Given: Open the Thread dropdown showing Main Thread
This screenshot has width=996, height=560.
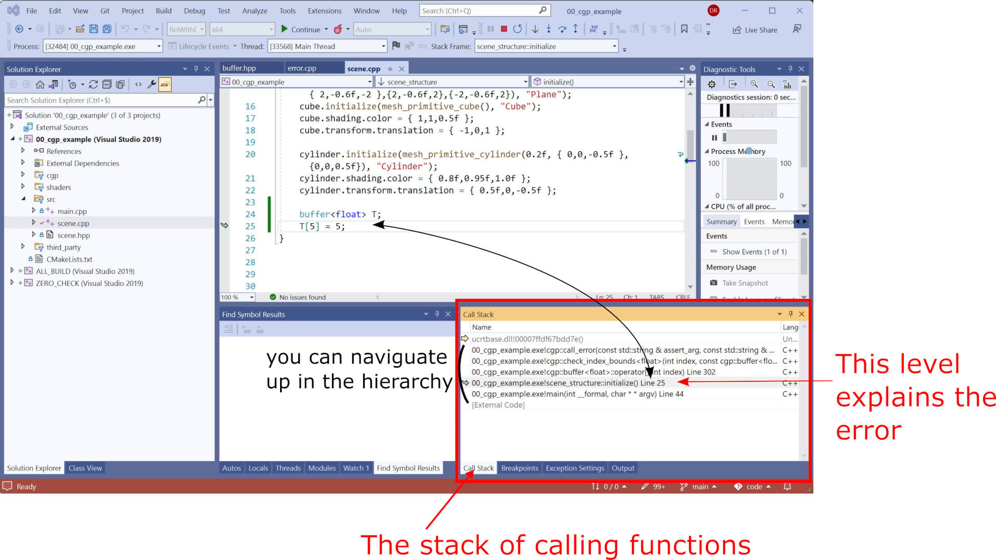Looking at the screenshot, I should click(383, 46).
